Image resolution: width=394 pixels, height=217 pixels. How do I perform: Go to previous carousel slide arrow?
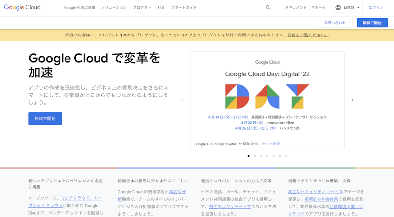[x=182, y=100]
